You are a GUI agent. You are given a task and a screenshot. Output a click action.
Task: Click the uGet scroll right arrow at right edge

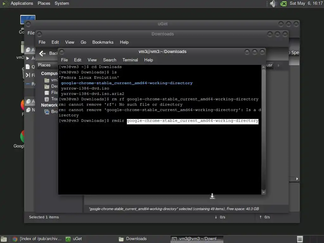click(297, 179)
